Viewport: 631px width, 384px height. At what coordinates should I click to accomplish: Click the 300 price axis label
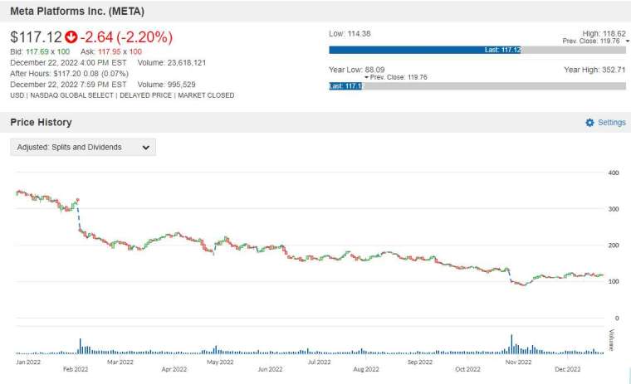click(x=614, y=209)
